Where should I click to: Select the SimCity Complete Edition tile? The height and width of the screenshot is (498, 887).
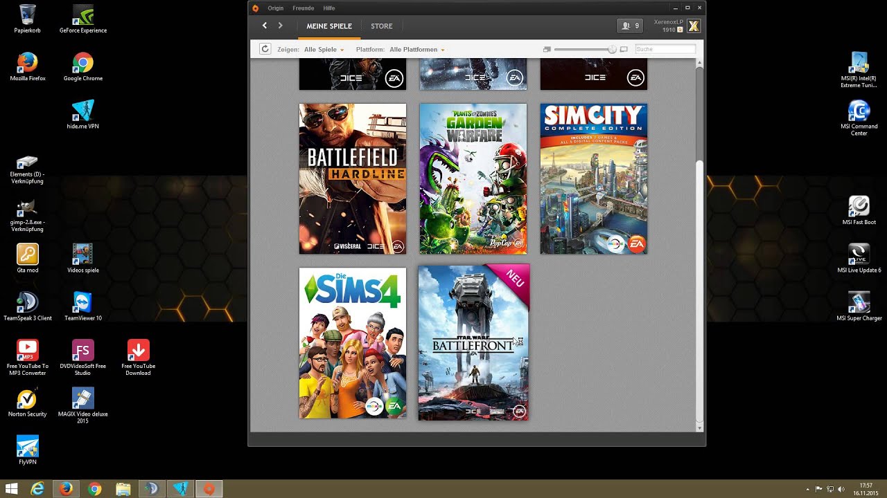tap(594, 179)
